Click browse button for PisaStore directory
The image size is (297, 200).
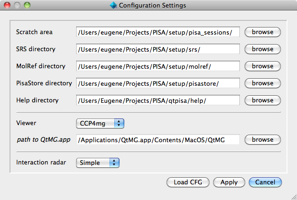tap(262, 83)
